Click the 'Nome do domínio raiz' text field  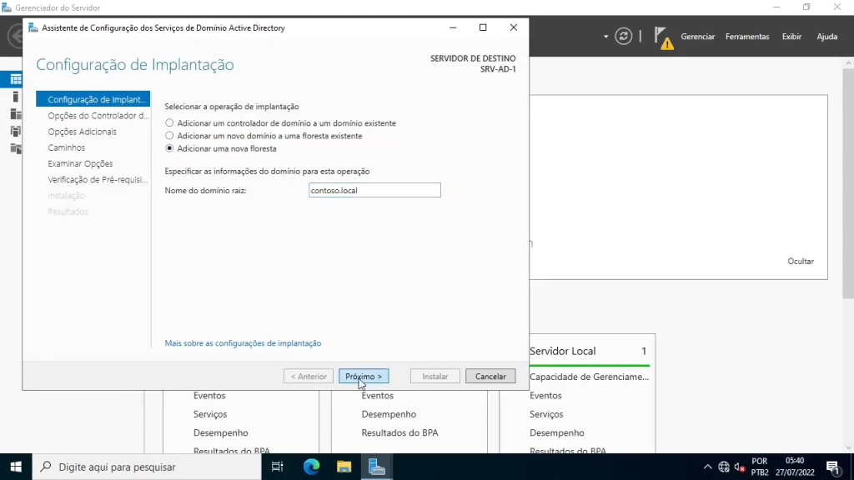coord(374,191)
